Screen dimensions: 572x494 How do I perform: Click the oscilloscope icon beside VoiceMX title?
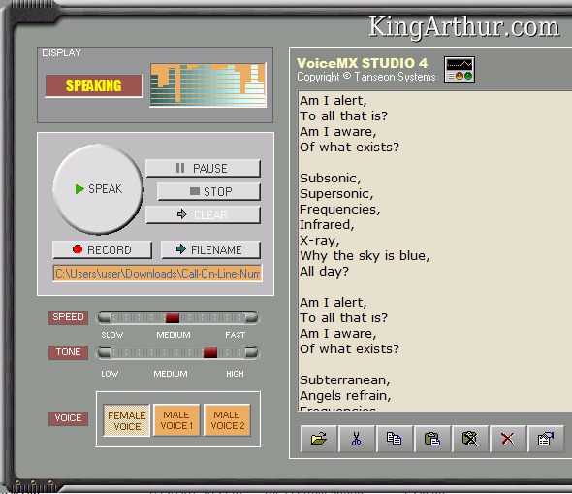click(x=460, y=70)
